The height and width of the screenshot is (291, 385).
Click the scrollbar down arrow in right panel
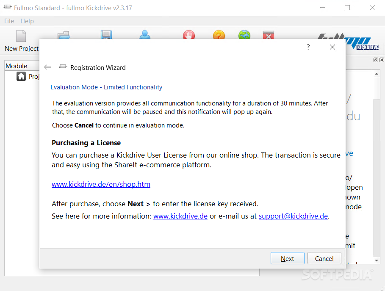pos(377,261)
